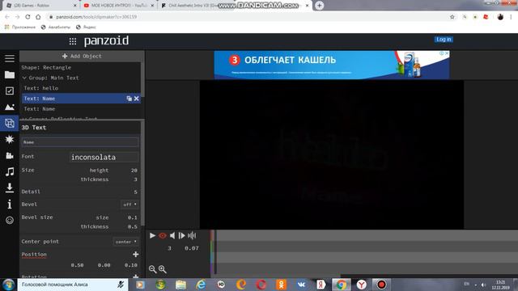The height and width of the screenshot is (291, 518).
Task: Collapse the Group: Main Text tree
Action: 24,78
